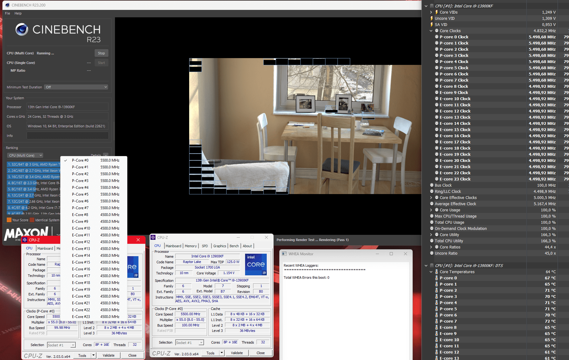Click the Close button in red CPU-Z
Image resolution: width=569 pixels, height=360 pixels.
point(132,355)
